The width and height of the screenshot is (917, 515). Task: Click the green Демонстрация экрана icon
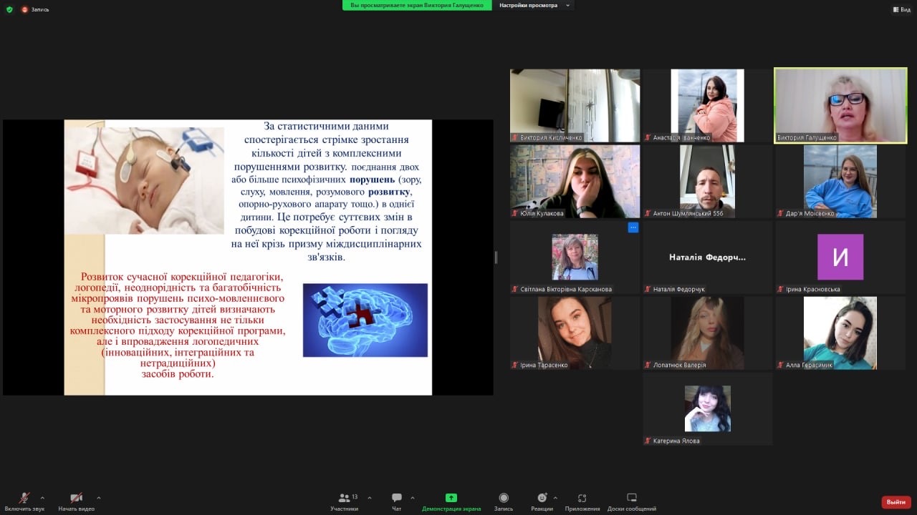pos(451,498)
